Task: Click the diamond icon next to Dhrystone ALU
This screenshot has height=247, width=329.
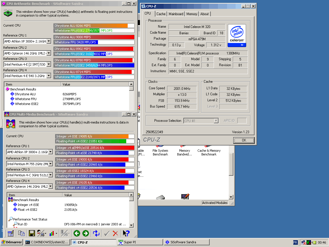Action: coord(12,94)
